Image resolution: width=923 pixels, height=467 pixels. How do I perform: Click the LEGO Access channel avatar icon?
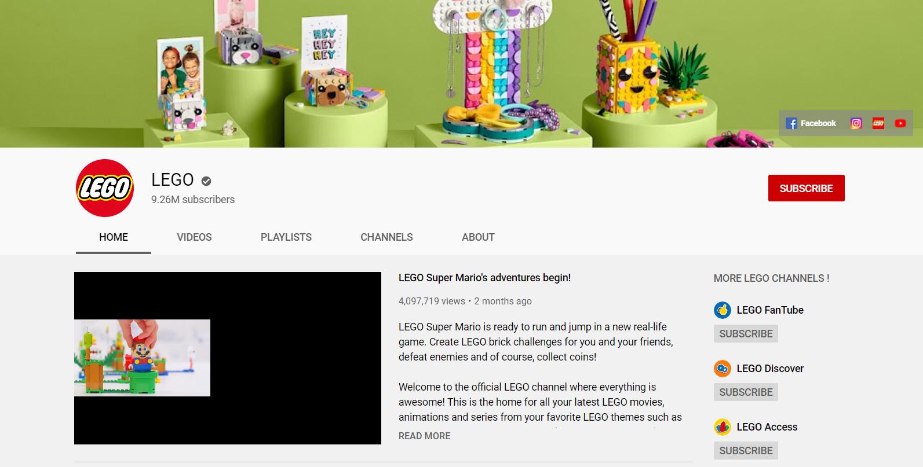point(722,427)
